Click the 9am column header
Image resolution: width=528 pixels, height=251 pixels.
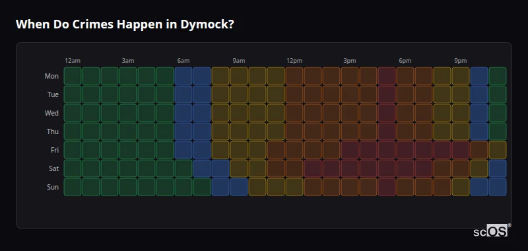click(239, 61)
